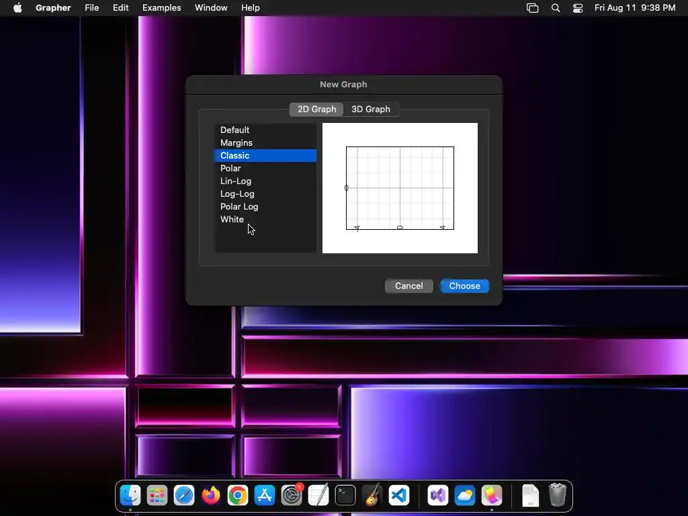Open the Trash from the Dock
Viewport: 688px width, 516px height.
[x=558, y=495]
